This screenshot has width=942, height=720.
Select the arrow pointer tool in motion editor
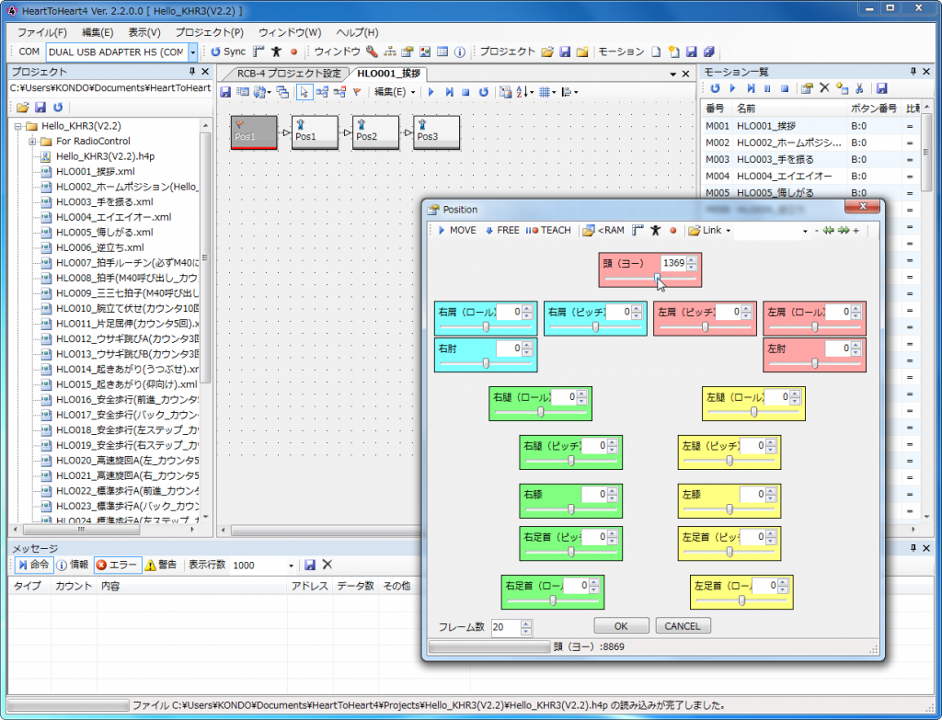click(x=304, y=92)
